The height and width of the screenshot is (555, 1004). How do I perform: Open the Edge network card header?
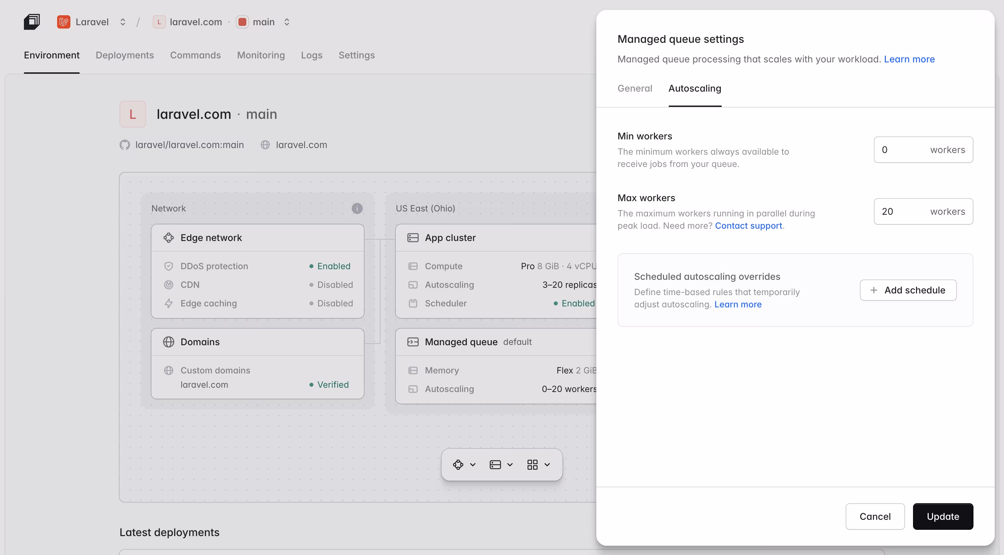pos(258,238)
